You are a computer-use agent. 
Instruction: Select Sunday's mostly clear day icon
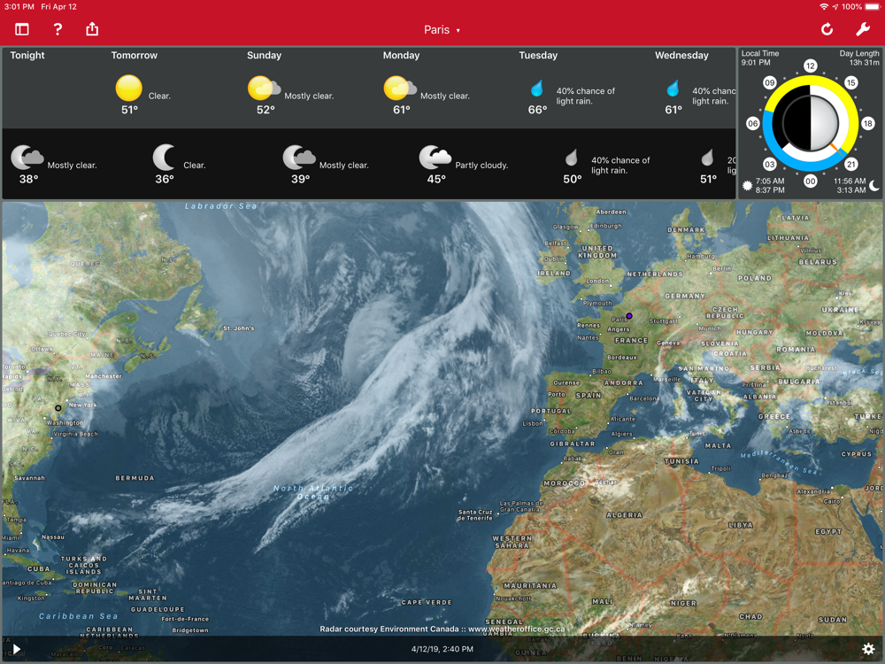264,88
